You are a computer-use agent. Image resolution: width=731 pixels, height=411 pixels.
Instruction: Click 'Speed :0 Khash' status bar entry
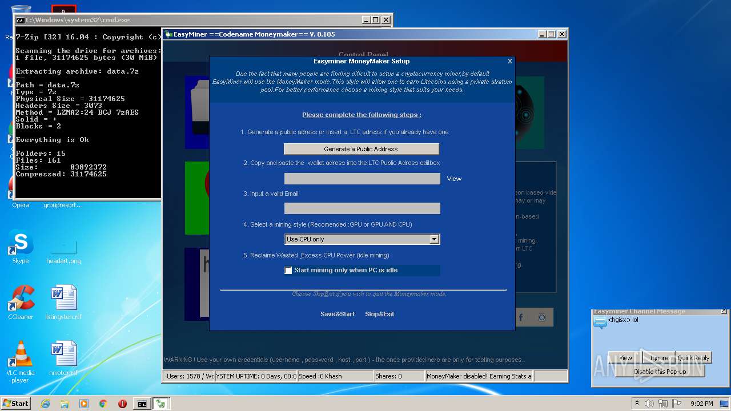click(x=335, y=376)
